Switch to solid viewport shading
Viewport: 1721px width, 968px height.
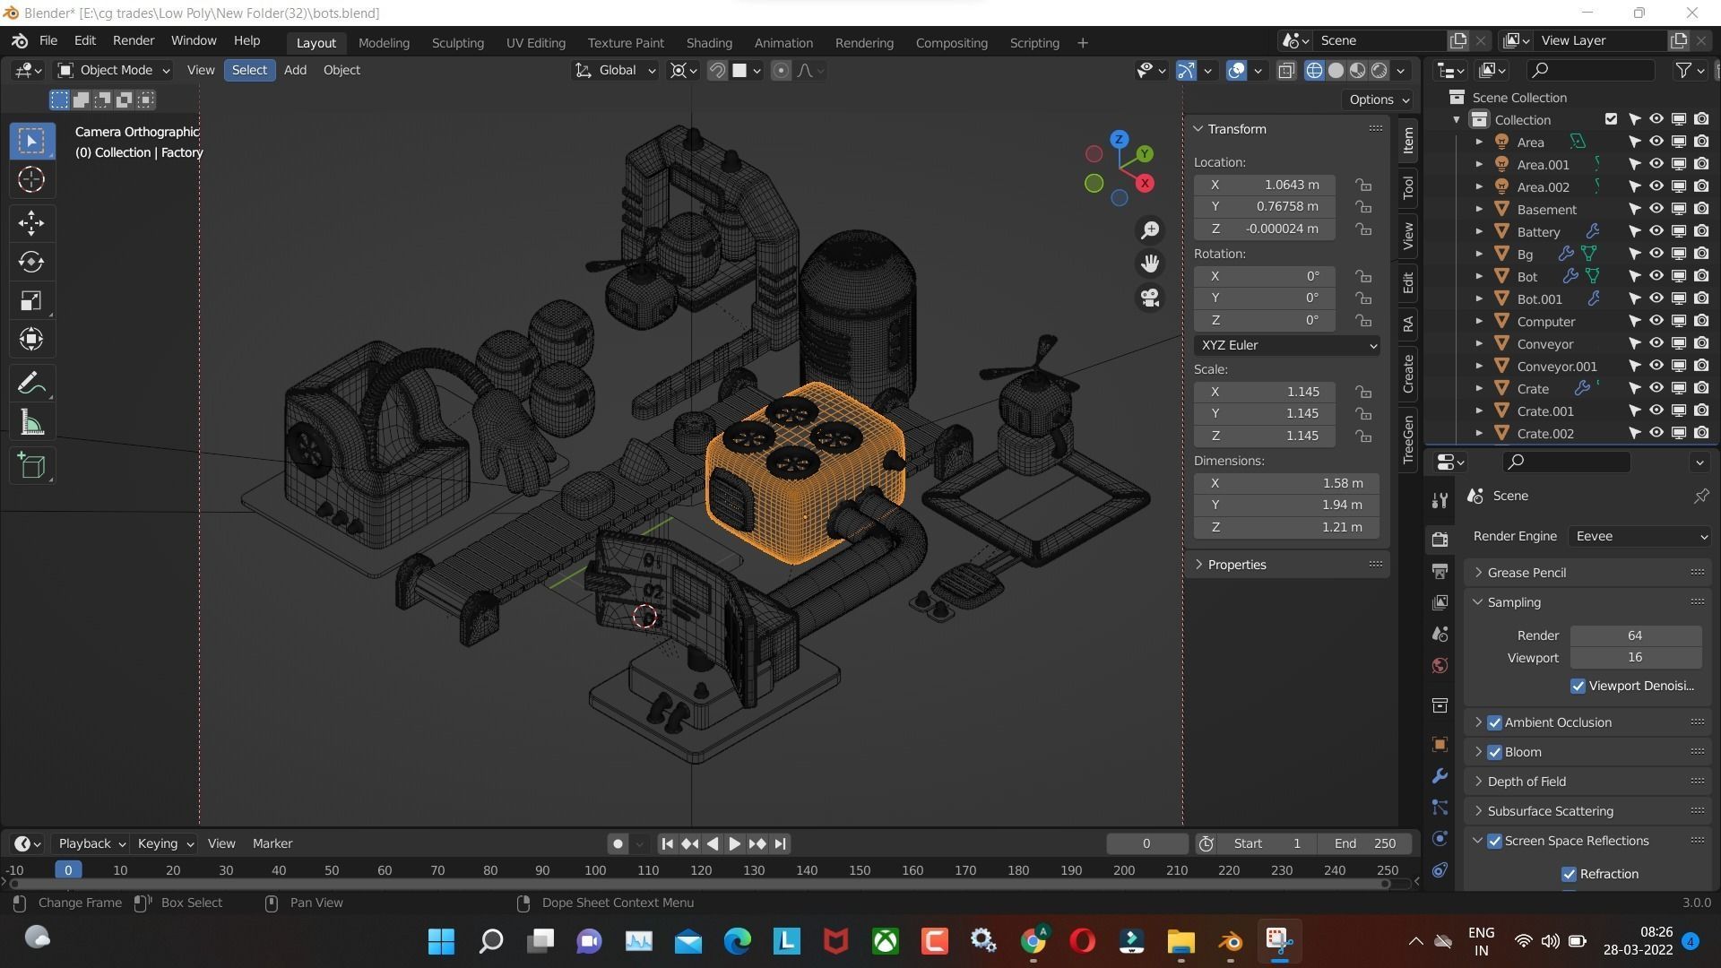coord(1336,70)
